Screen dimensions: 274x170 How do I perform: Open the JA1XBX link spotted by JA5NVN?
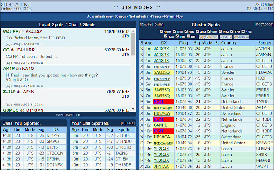point(161,55)
